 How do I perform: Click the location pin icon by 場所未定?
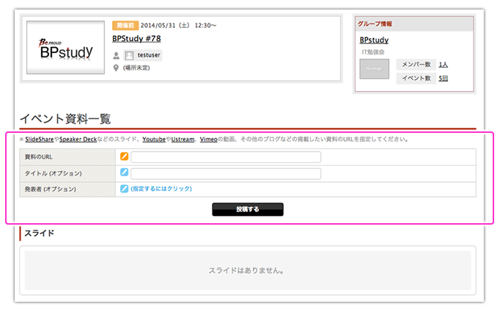[116, 68]
